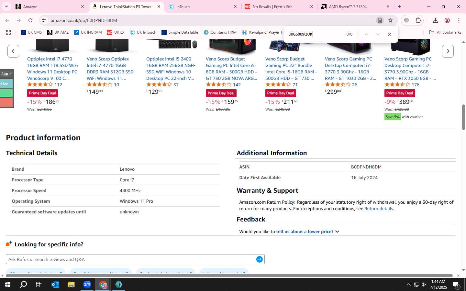
Task: Open the Simple DataTable bookmark
Action: pos(180,32)
